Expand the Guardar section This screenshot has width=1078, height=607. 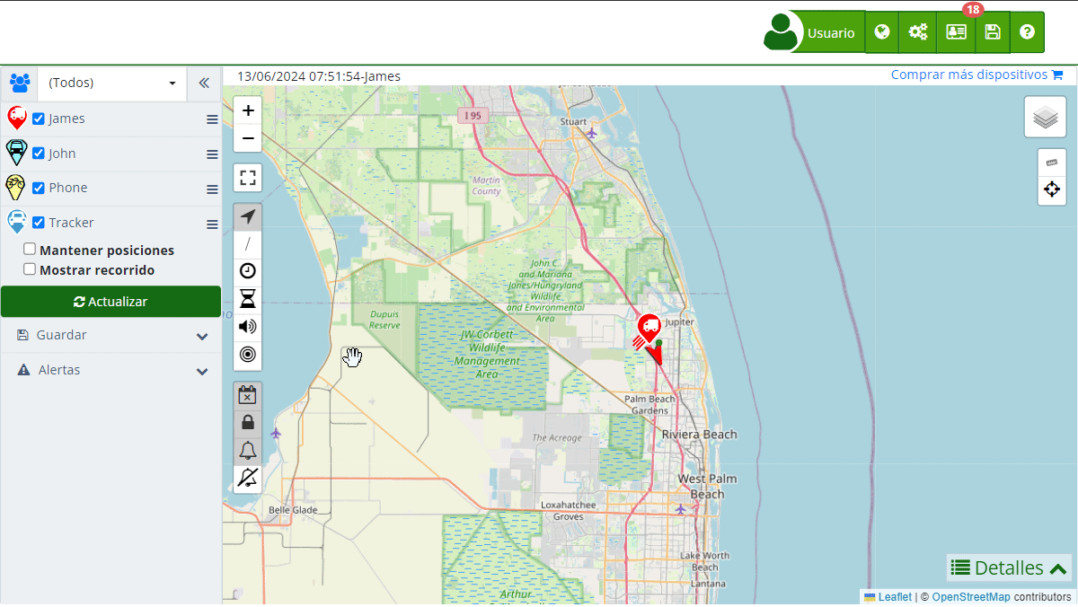[x=110, y=335]
